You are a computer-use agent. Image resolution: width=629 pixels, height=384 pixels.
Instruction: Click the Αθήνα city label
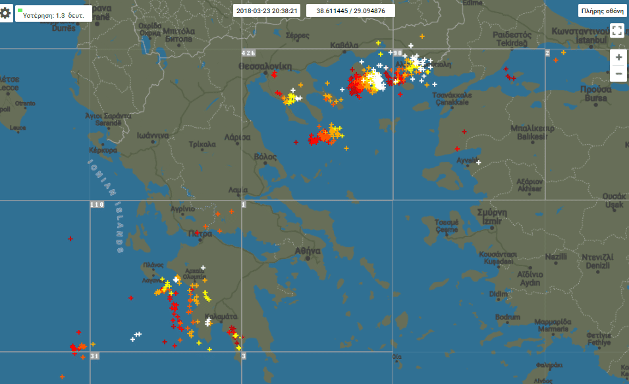[308, 251]
